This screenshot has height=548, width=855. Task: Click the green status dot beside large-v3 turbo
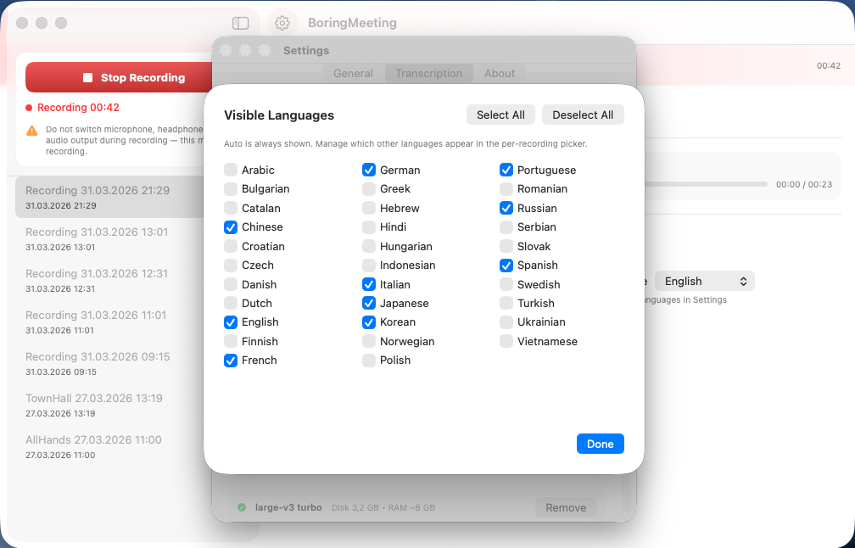(x=242, y=507)
